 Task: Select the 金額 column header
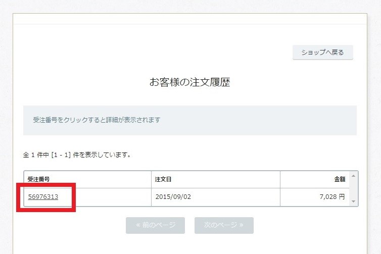click(x=339, y=179)
